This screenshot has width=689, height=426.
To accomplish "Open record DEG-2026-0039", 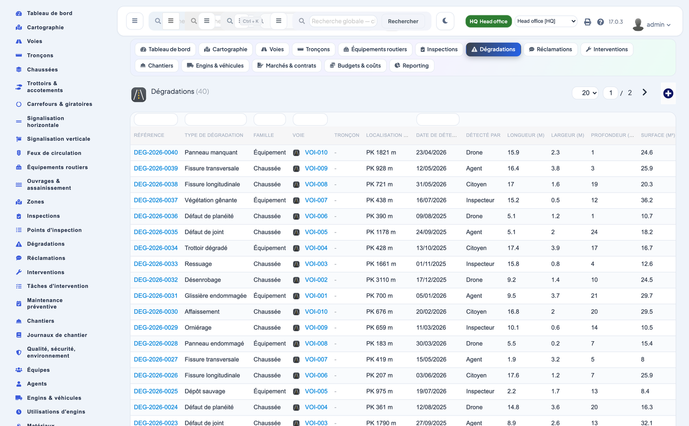I will [x=156, y=168].
